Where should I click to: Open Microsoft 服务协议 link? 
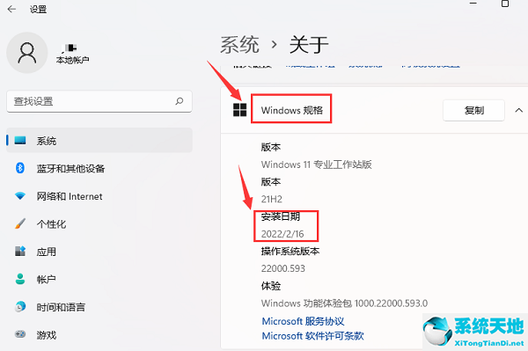[303, 321]
